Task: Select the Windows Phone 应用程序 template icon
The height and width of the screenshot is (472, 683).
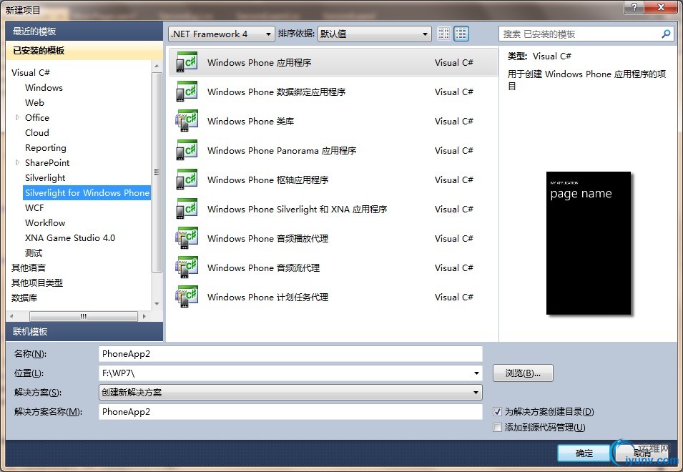Action: click(187, 62)
